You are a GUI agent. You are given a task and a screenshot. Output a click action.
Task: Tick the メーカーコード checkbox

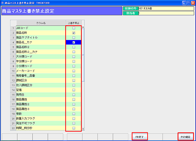coord(74,71)
